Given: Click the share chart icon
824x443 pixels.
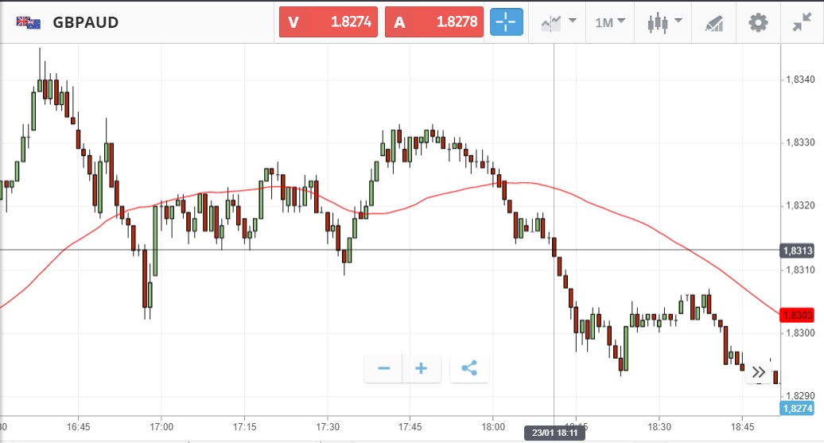Looking at the screenshot, I should [x=468, y=368].
